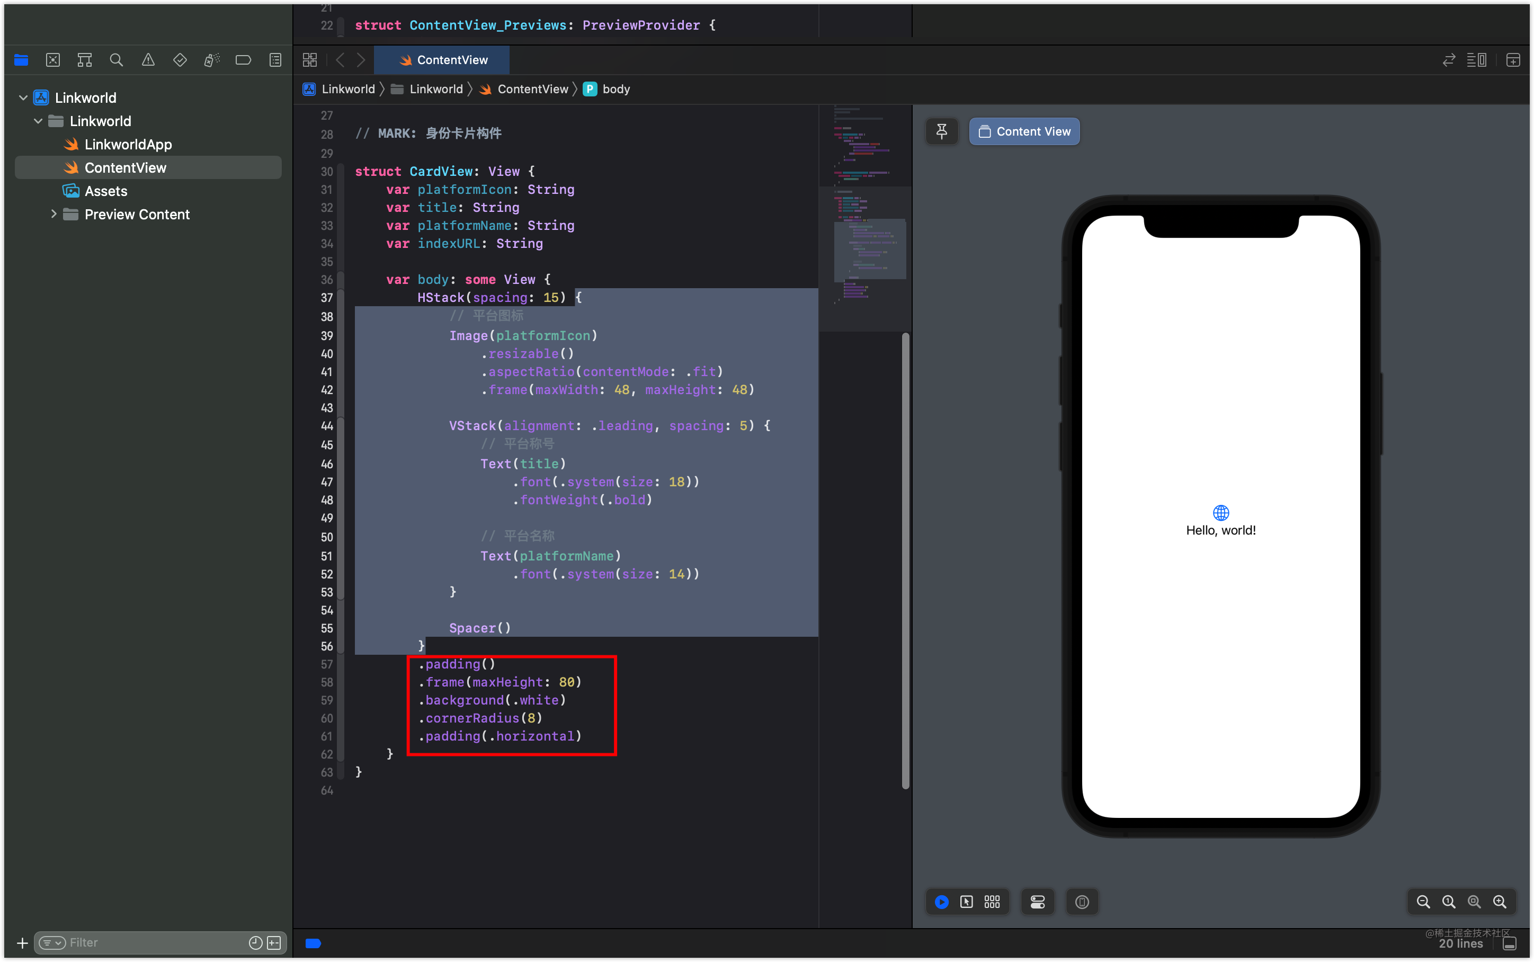This screenshot has width=1534, height=962.
Task: Zoom in the preview canvas
Action: click(1500, 902)
